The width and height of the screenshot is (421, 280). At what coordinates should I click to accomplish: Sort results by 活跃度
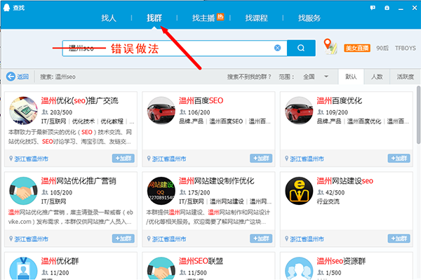click(405, 76)
